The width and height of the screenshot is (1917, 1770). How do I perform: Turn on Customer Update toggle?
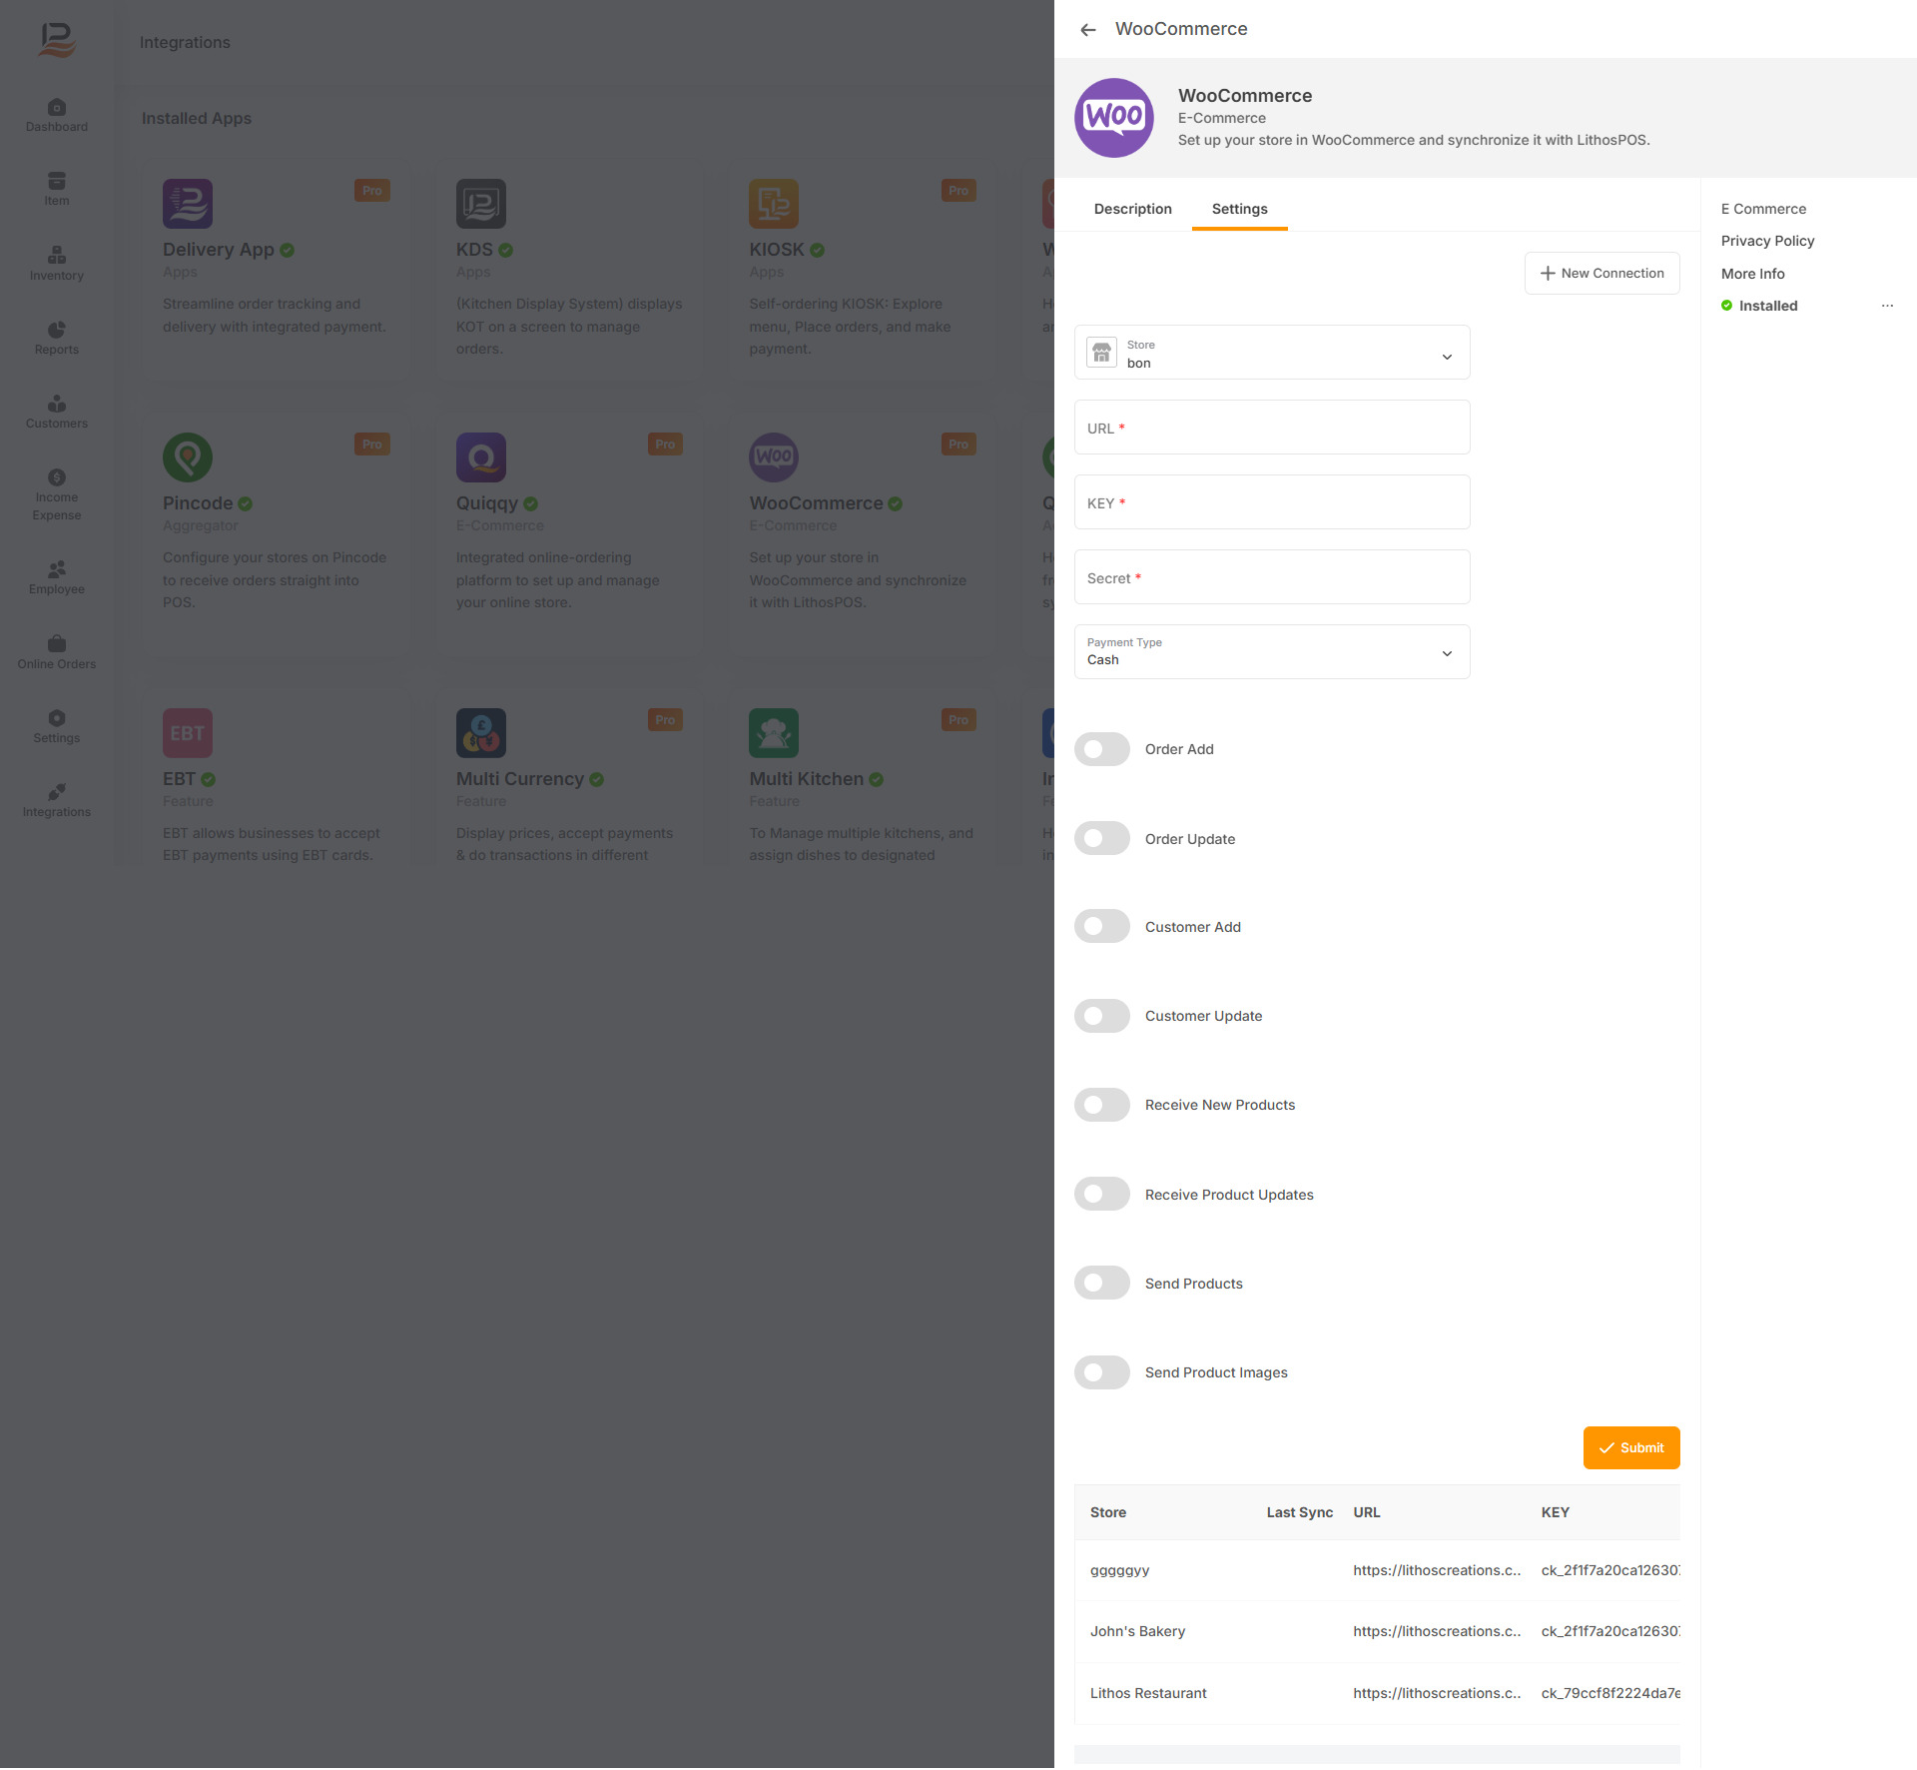pos(1102,1016)
